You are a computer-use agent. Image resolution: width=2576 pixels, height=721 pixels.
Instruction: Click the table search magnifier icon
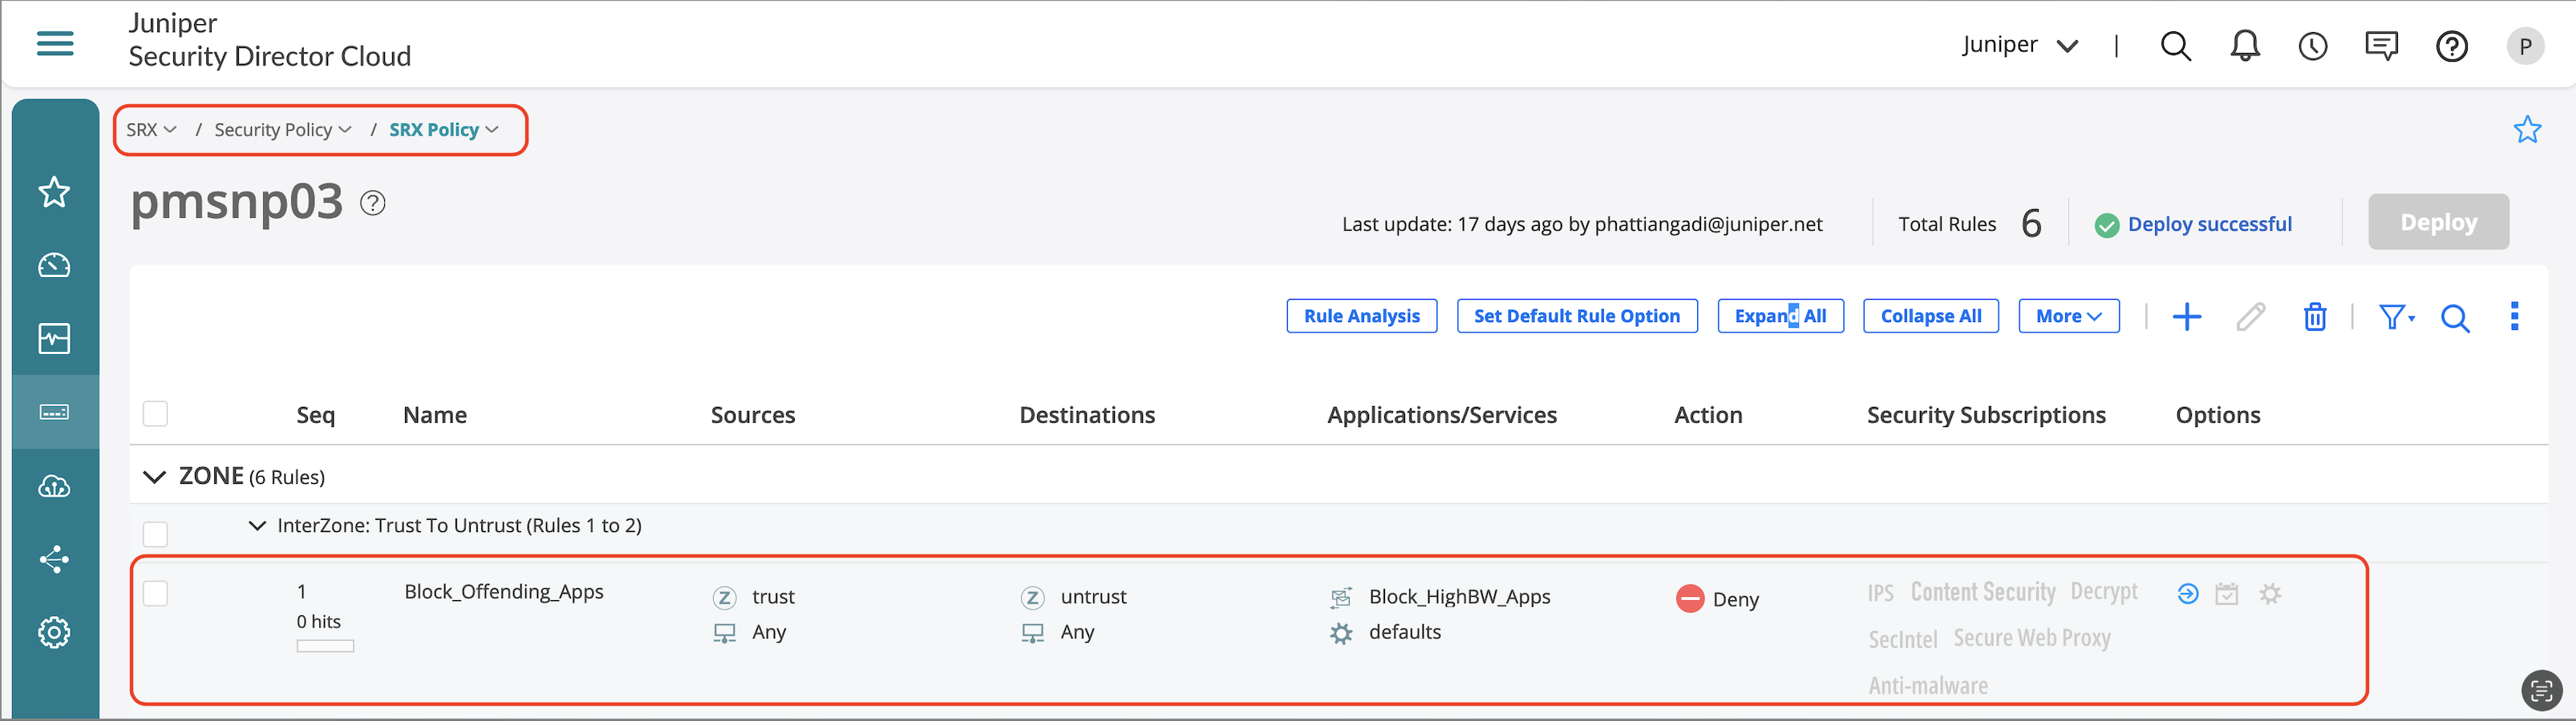(2455, 317)
